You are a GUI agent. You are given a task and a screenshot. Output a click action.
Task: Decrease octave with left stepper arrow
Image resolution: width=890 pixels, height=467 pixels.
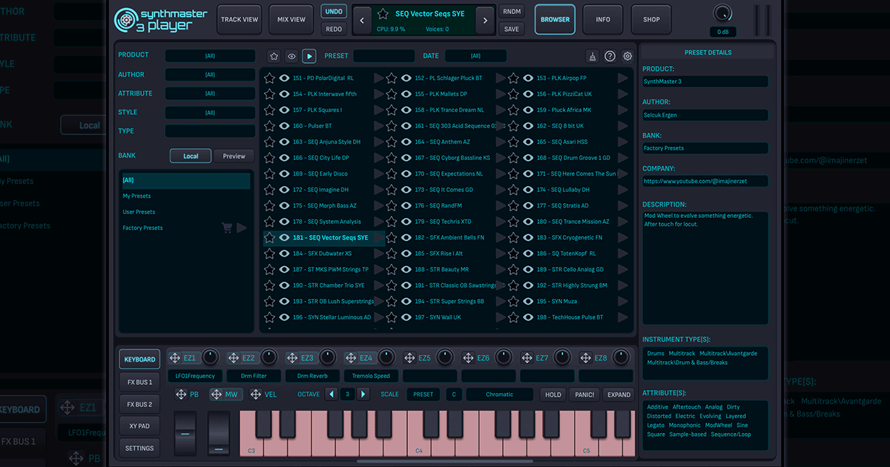coord(332,394)
